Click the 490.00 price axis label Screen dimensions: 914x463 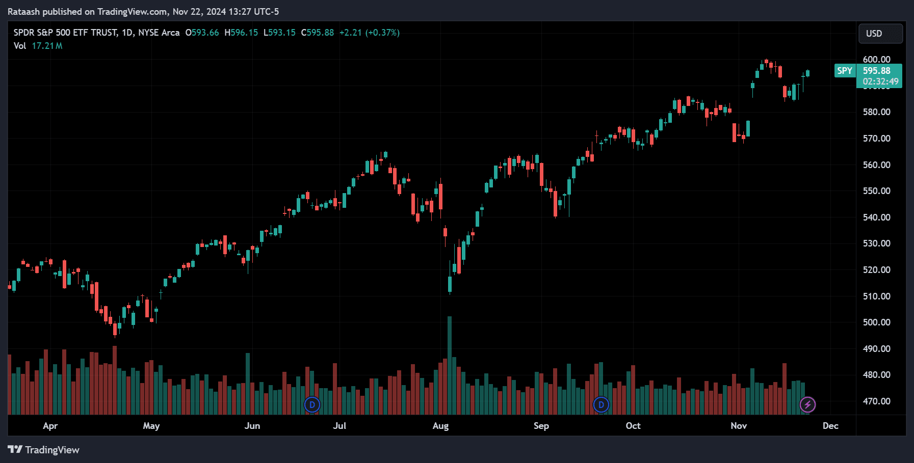coord(876,349)
